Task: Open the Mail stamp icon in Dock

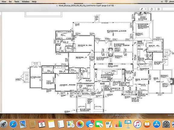Action: [x=23, y=124]
